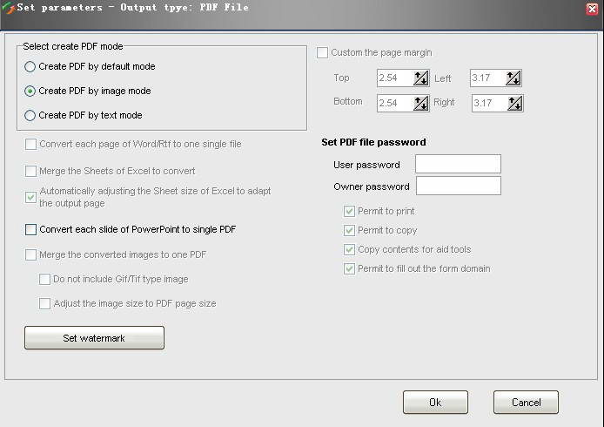Click the Left margin spinner arrows
The image size is (604, 427).
[513, 78]
